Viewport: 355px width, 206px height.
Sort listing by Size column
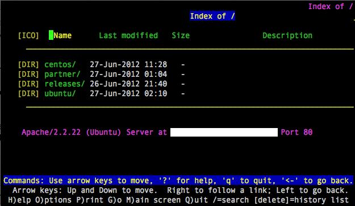click(181, 35)
